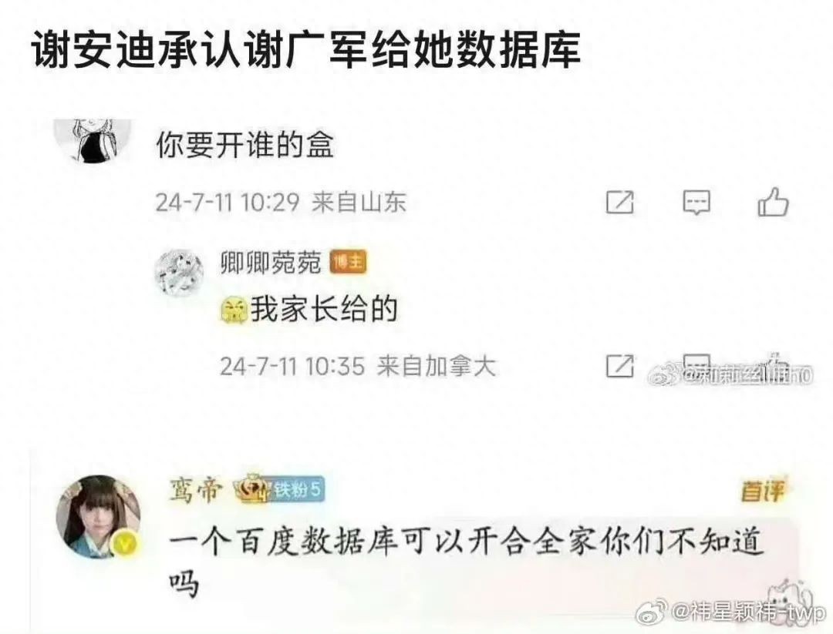
Task: Like the comment posted from Shandong
Action: (x=773, y=202)
